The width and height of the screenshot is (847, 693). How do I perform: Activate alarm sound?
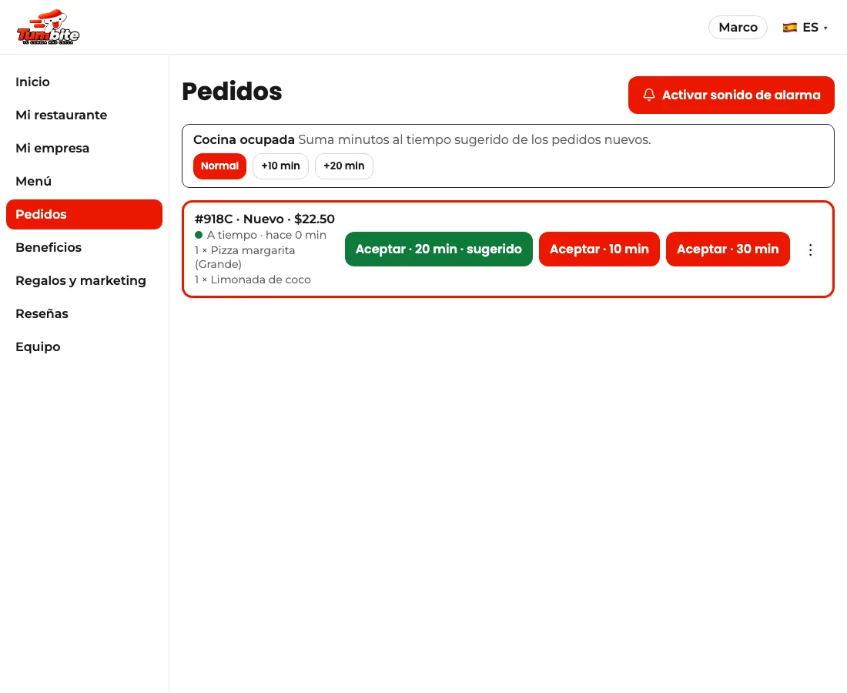(731, 95)
